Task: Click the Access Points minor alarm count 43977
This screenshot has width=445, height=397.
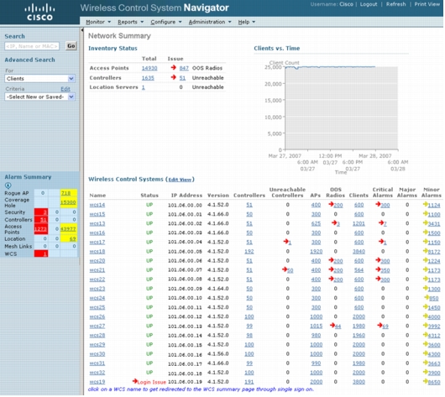Action: (x=68, y=229)
